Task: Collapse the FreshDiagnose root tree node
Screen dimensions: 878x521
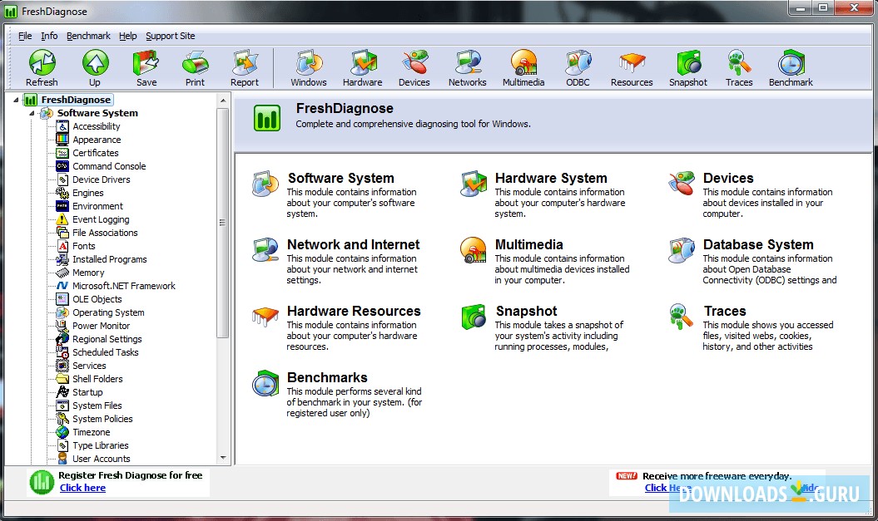Action: click(17, 99)
